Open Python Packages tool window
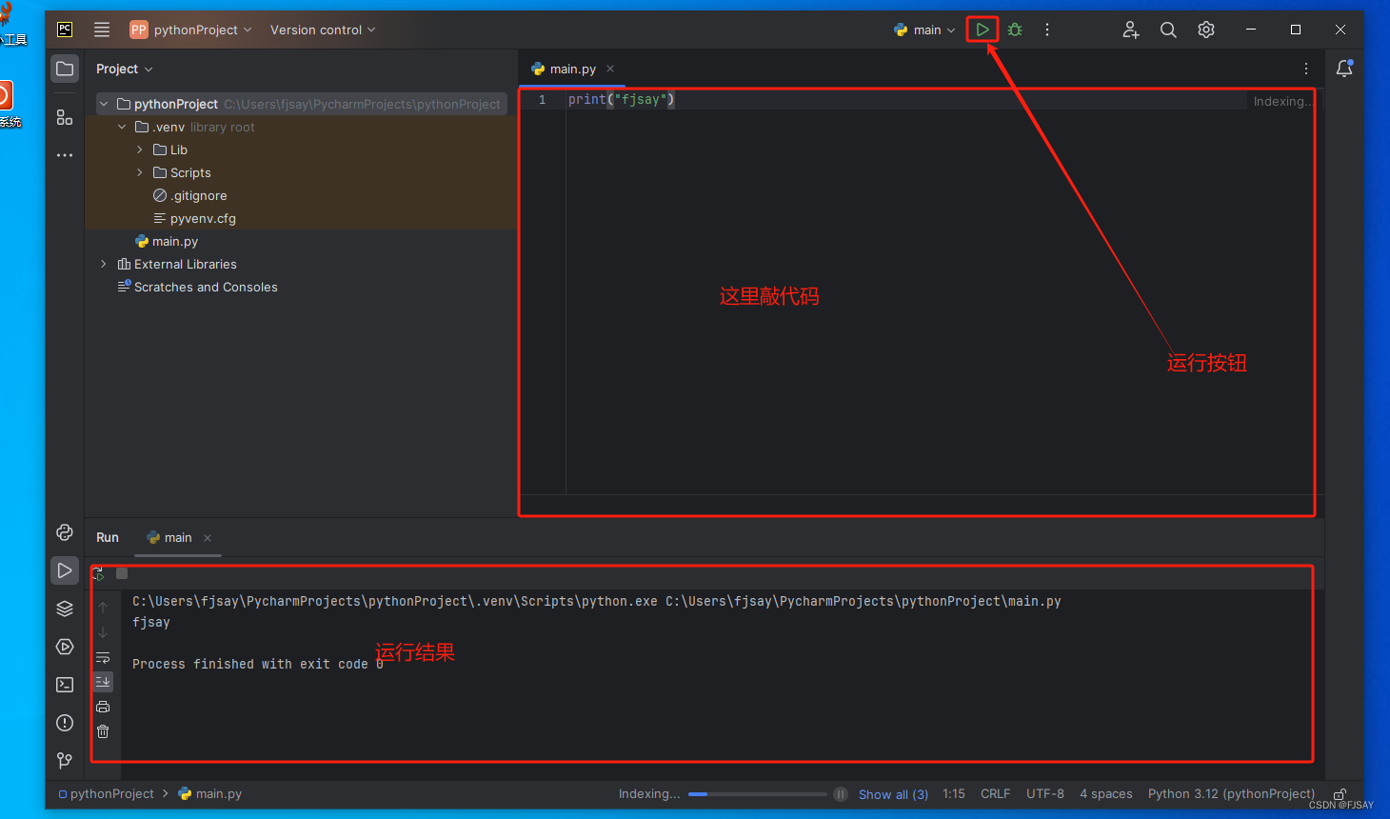 point(65,609)
